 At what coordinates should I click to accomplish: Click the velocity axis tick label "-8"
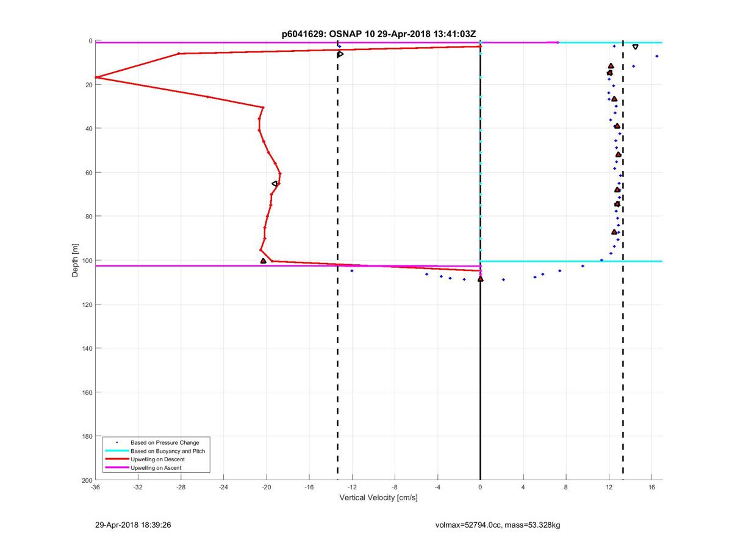coord(395,488)
